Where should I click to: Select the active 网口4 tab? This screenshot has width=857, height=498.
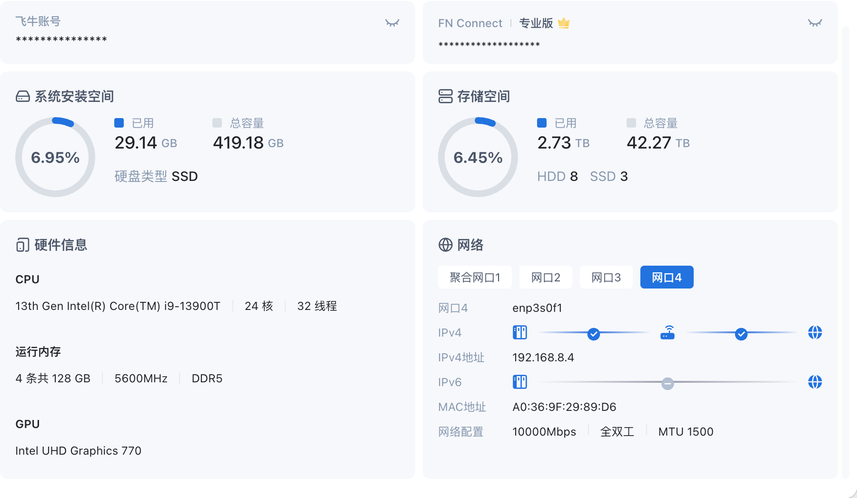click(667, 278)
